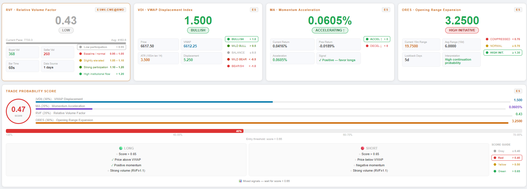This screenshot has width=527, height=189.
Task: Click the ES badge on the VDI card
Action: point(254,10)
